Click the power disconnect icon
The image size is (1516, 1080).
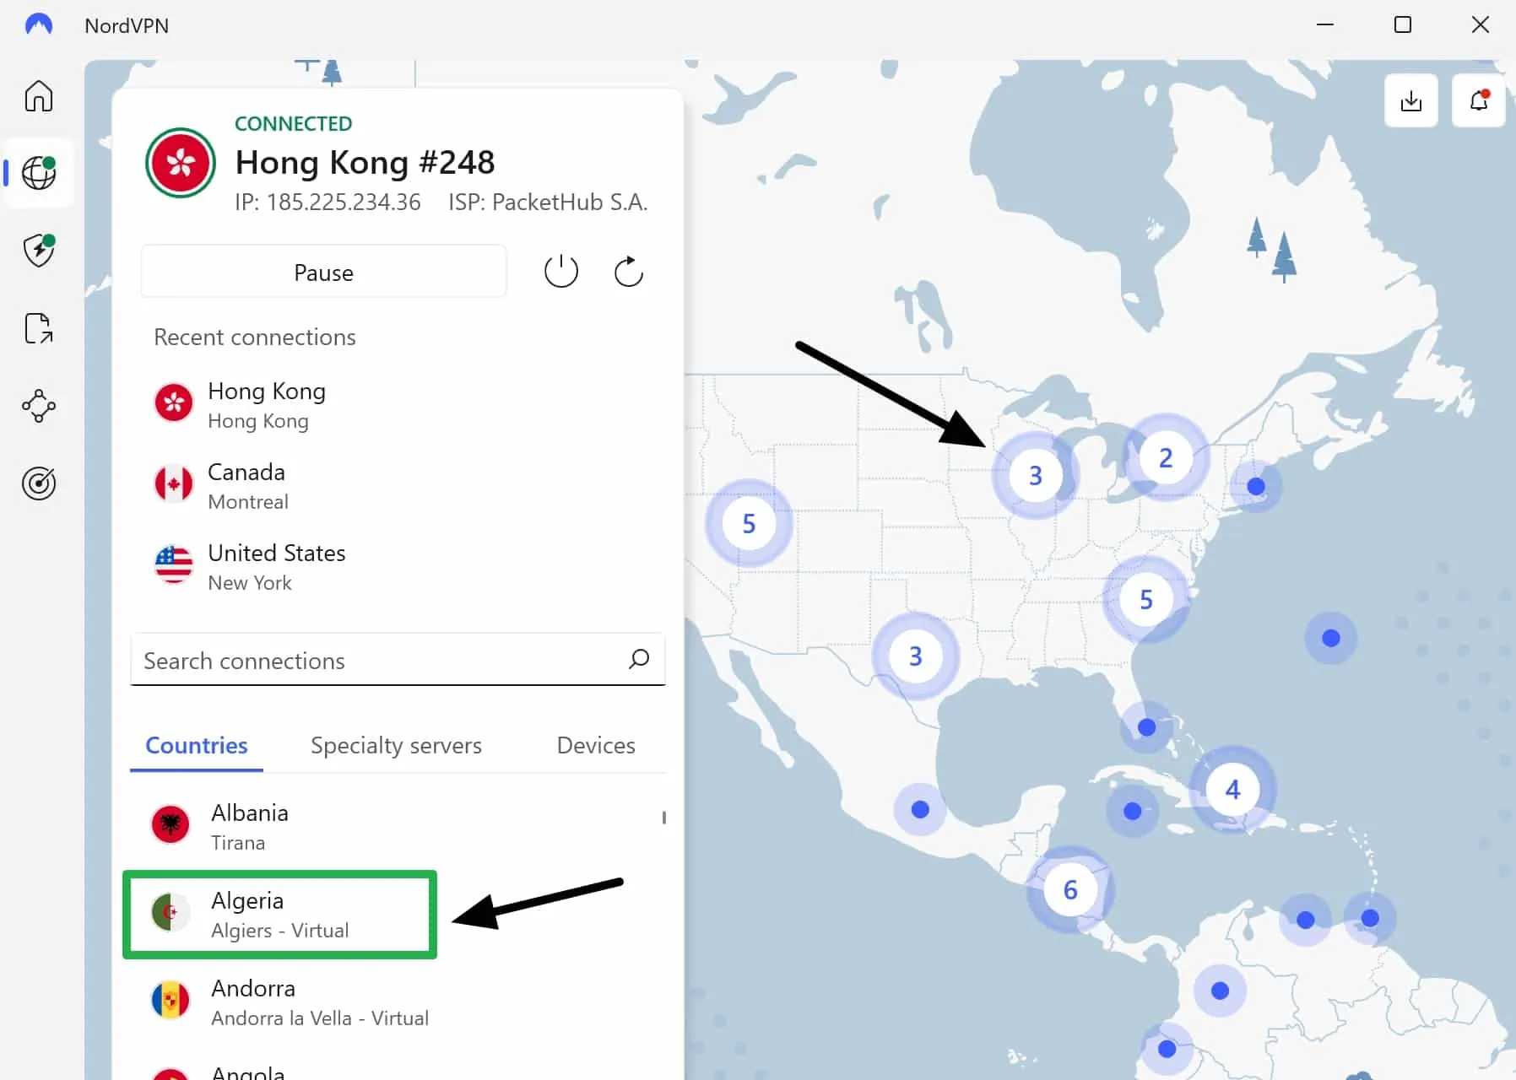click(561, 272)
